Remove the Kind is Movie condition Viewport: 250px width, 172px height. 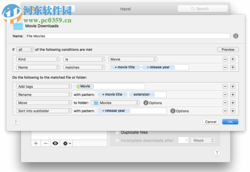225,59
